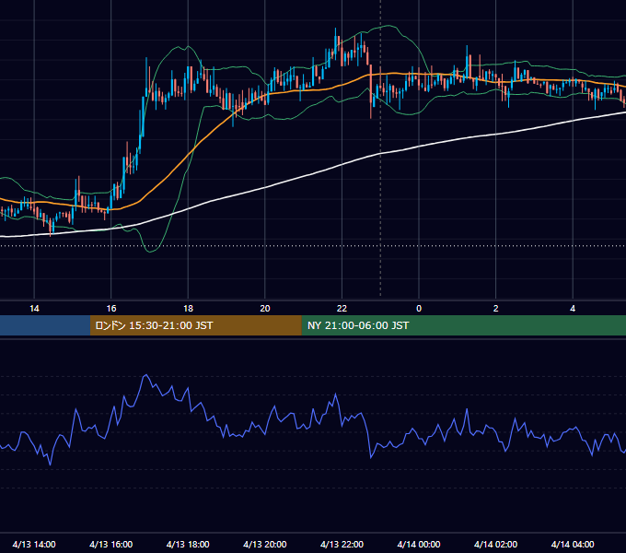Click the 4/13 22:00 date label
This screenshot has width=626, height=553.
tap(342, 544)
